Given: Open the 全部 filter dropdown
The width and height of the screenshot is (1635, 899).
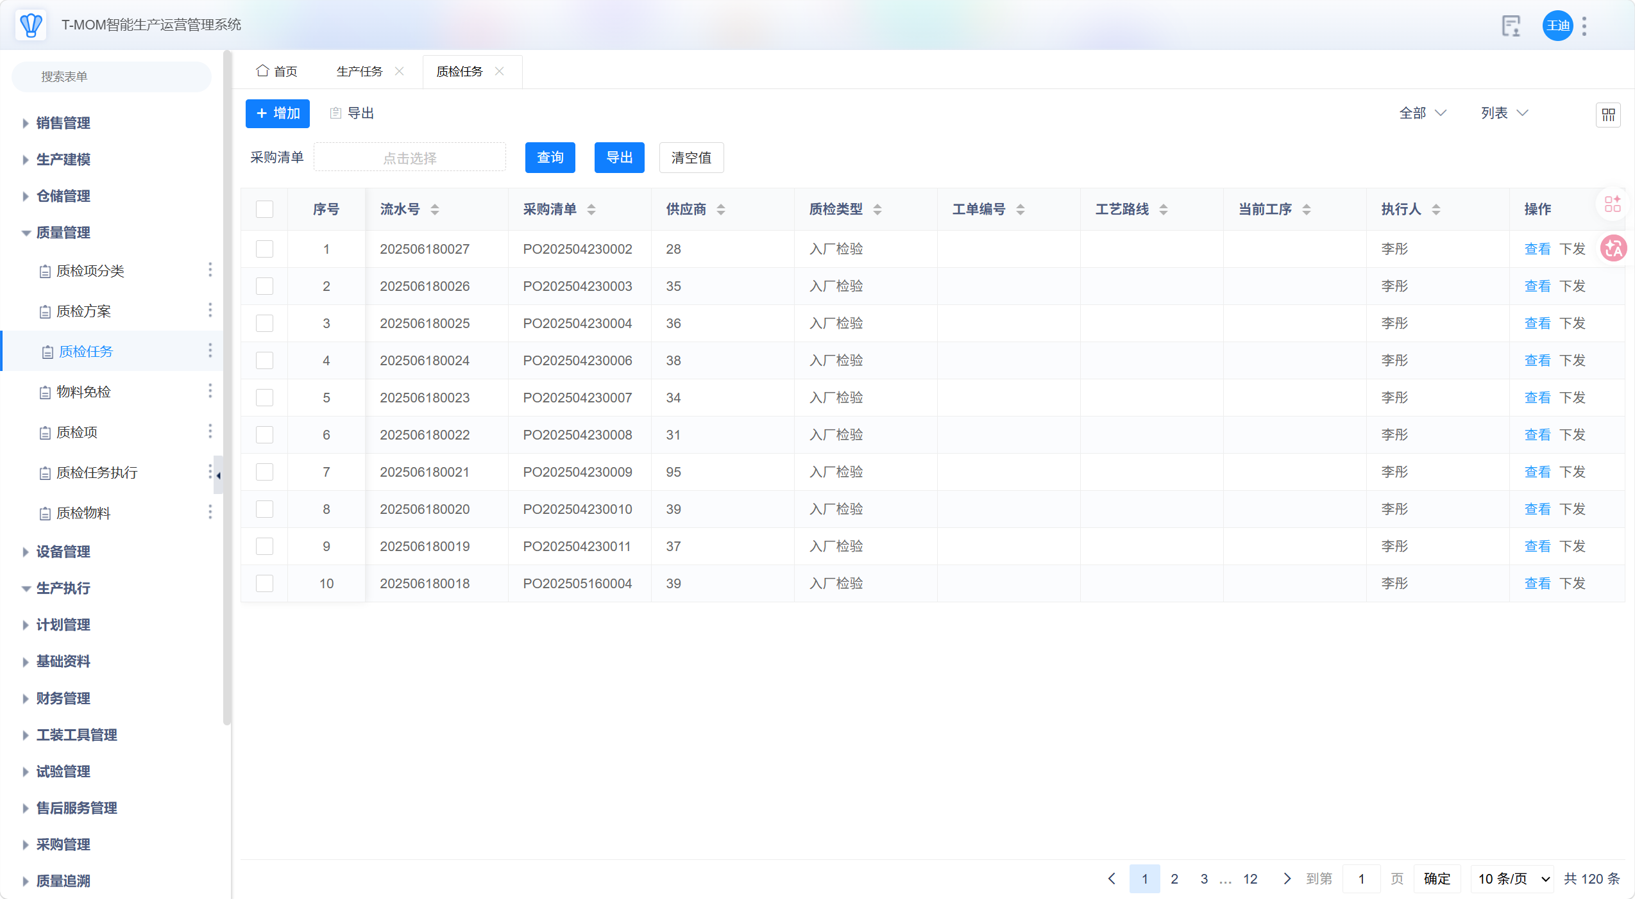Looking at the screenshot, I should [1422, 113].
